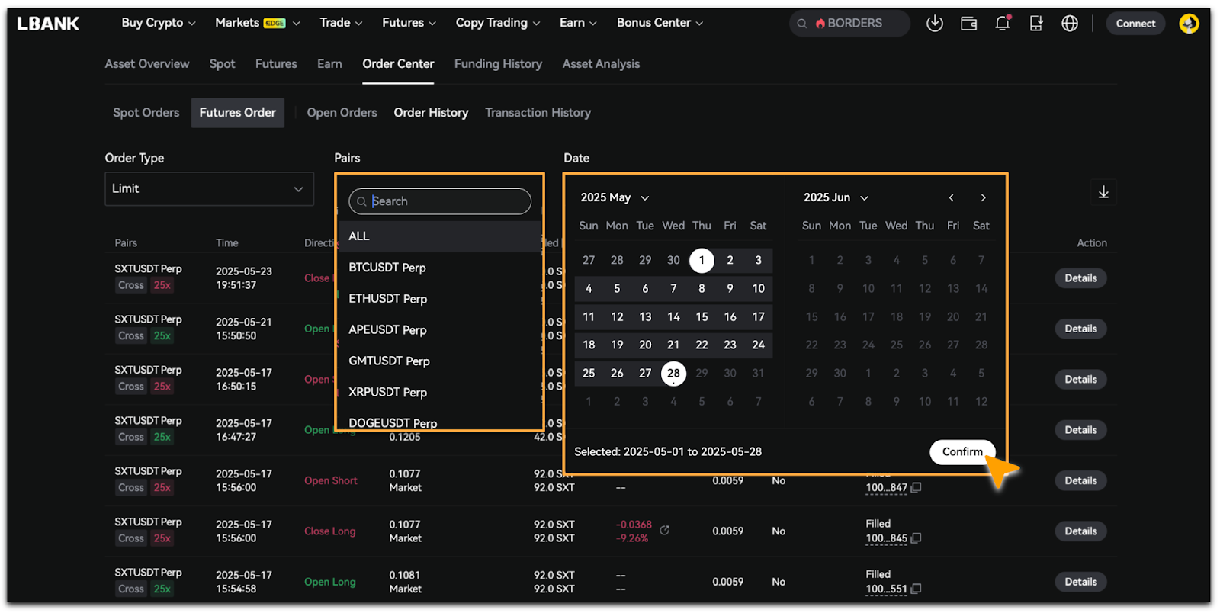The image size is (1220, 613).
Task: Confirm the selected date range
Action: coord(962,452)
